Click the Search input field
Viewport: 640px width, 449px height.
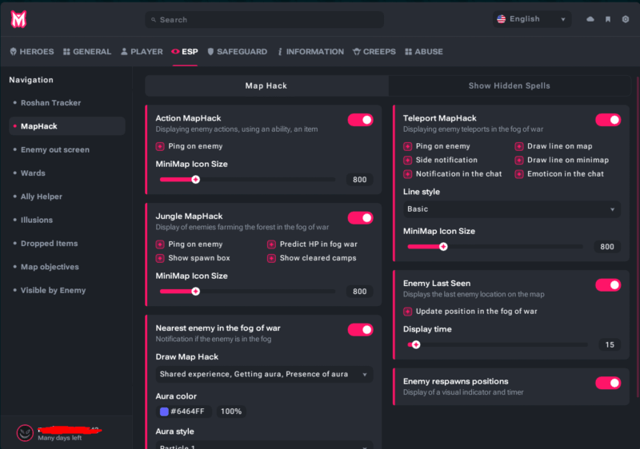click(x=264, y=19)
